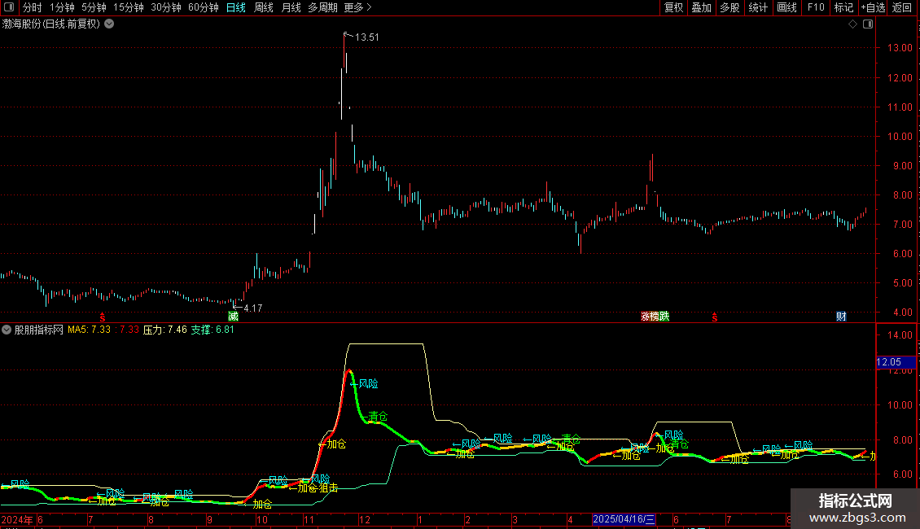The image size is (920, 529).
Task: Click the 股朋指标网 indicator name
Action: click(x=39, y=330)
